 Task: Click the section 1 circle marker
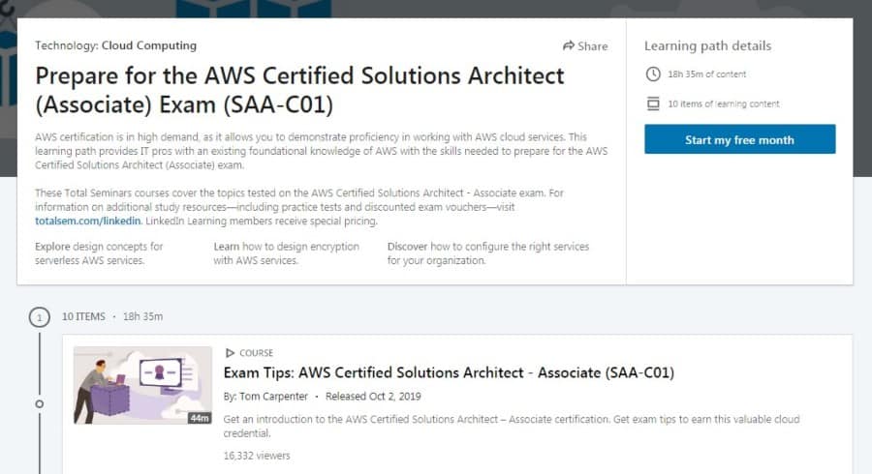39,317
